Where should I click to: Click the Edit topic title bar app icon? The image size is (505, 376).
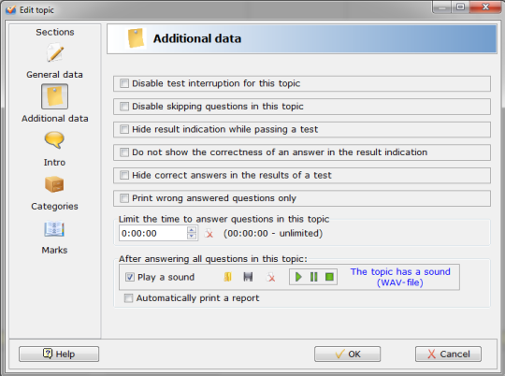pos(10,10)
